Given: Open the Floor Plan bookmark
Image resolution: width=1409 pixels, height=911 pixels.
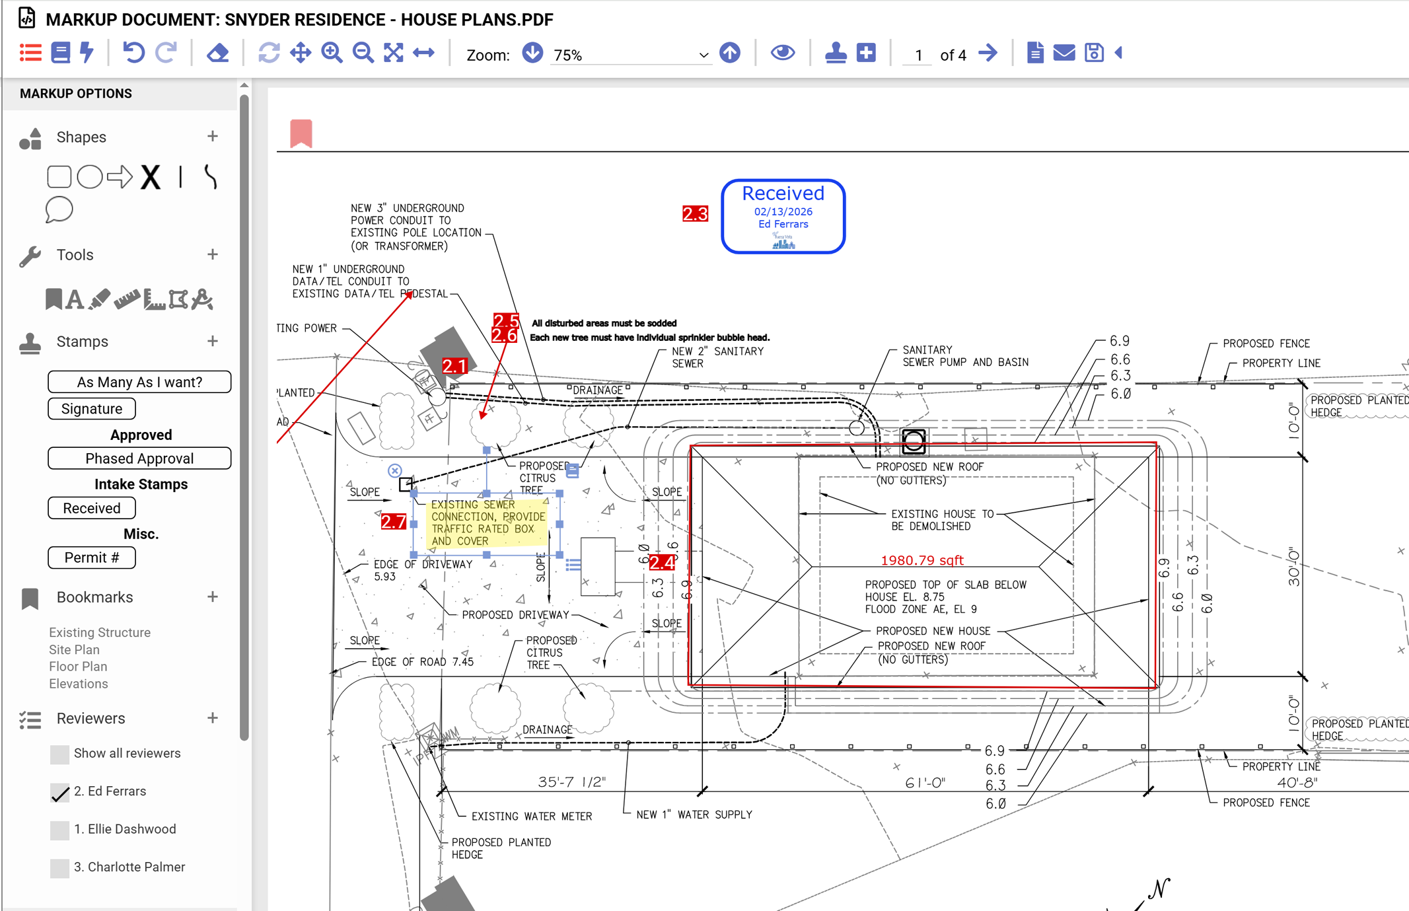Looking at the screenshot, I should 77,666.
